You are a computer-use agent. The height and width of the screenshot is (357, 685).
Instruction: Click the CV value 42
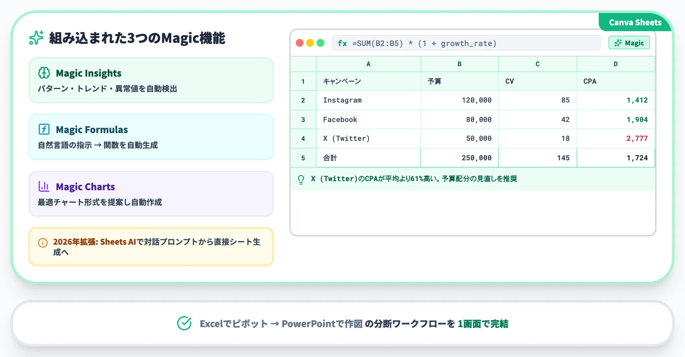tap(537, 119)
